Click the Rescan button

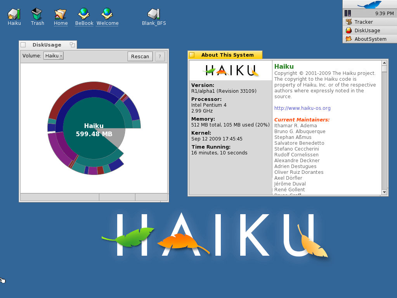tap(140, 57)
